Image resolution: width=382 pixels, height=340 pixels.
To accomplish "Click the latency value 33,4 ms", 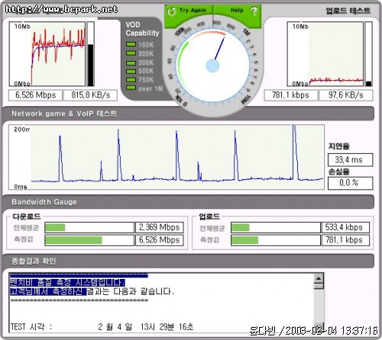I will coord(350,160).
